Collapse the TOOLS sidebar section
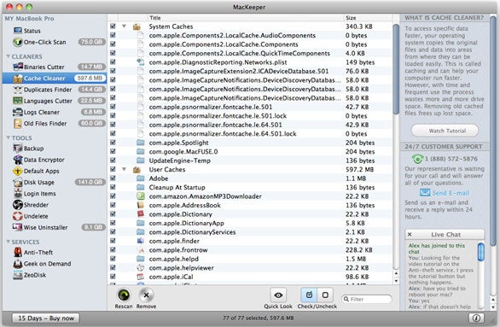The width and height of the screenshot is (500, 327). [8, 137]
